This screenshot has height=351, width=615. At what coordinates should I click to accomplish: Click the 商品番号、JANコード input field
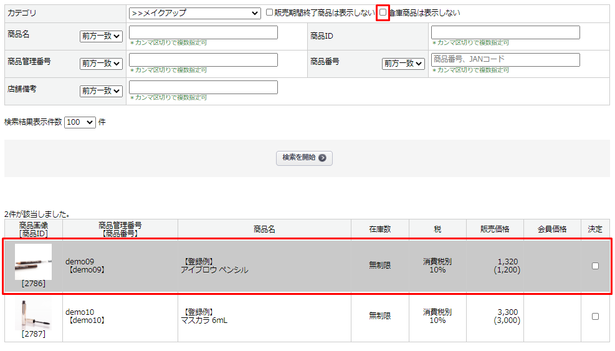click(505, 60)
